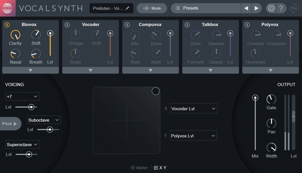Switch to the Meter view
The height and width of the screenshot is (173, 302).
[x=139, y=168]
